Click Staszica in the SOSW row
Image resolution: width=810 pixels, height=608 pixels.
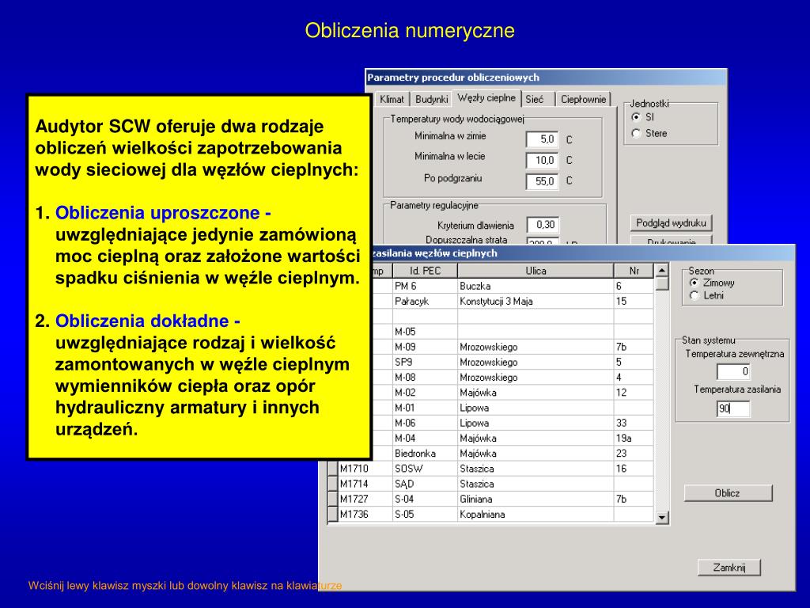[x=536, y=469]
